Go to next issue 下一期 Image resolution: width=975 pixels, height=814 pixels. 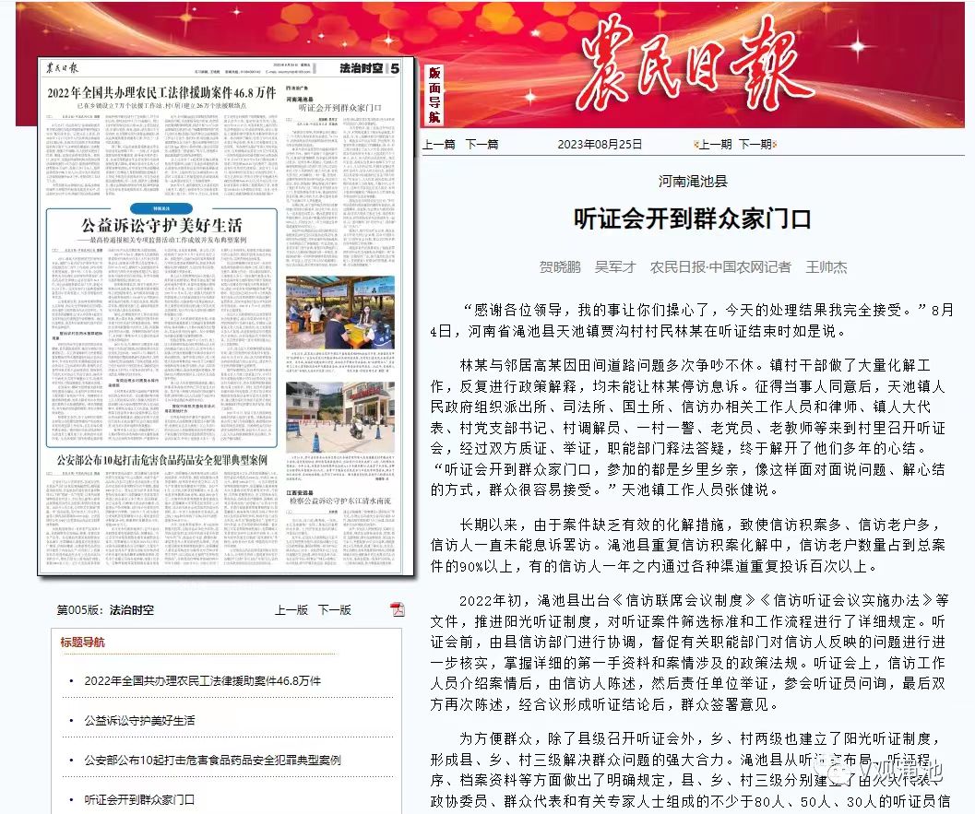[x=755, y=145]
